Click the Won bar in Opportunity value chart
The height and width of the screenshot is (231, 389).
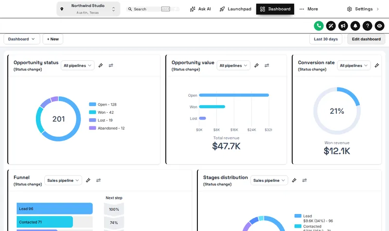tap(212, 107)
